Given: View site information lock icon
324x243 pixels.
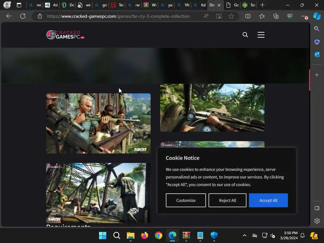Looking at the screenshot, I should coord(40,16).
